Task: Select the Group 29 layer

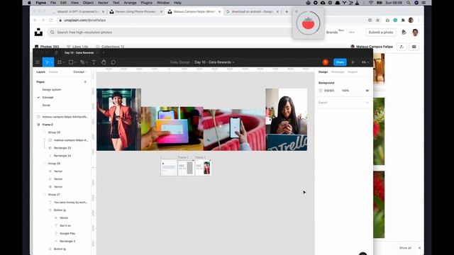Action: click(54, 132)
